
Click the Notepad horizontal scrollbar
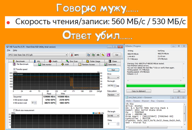154,127
